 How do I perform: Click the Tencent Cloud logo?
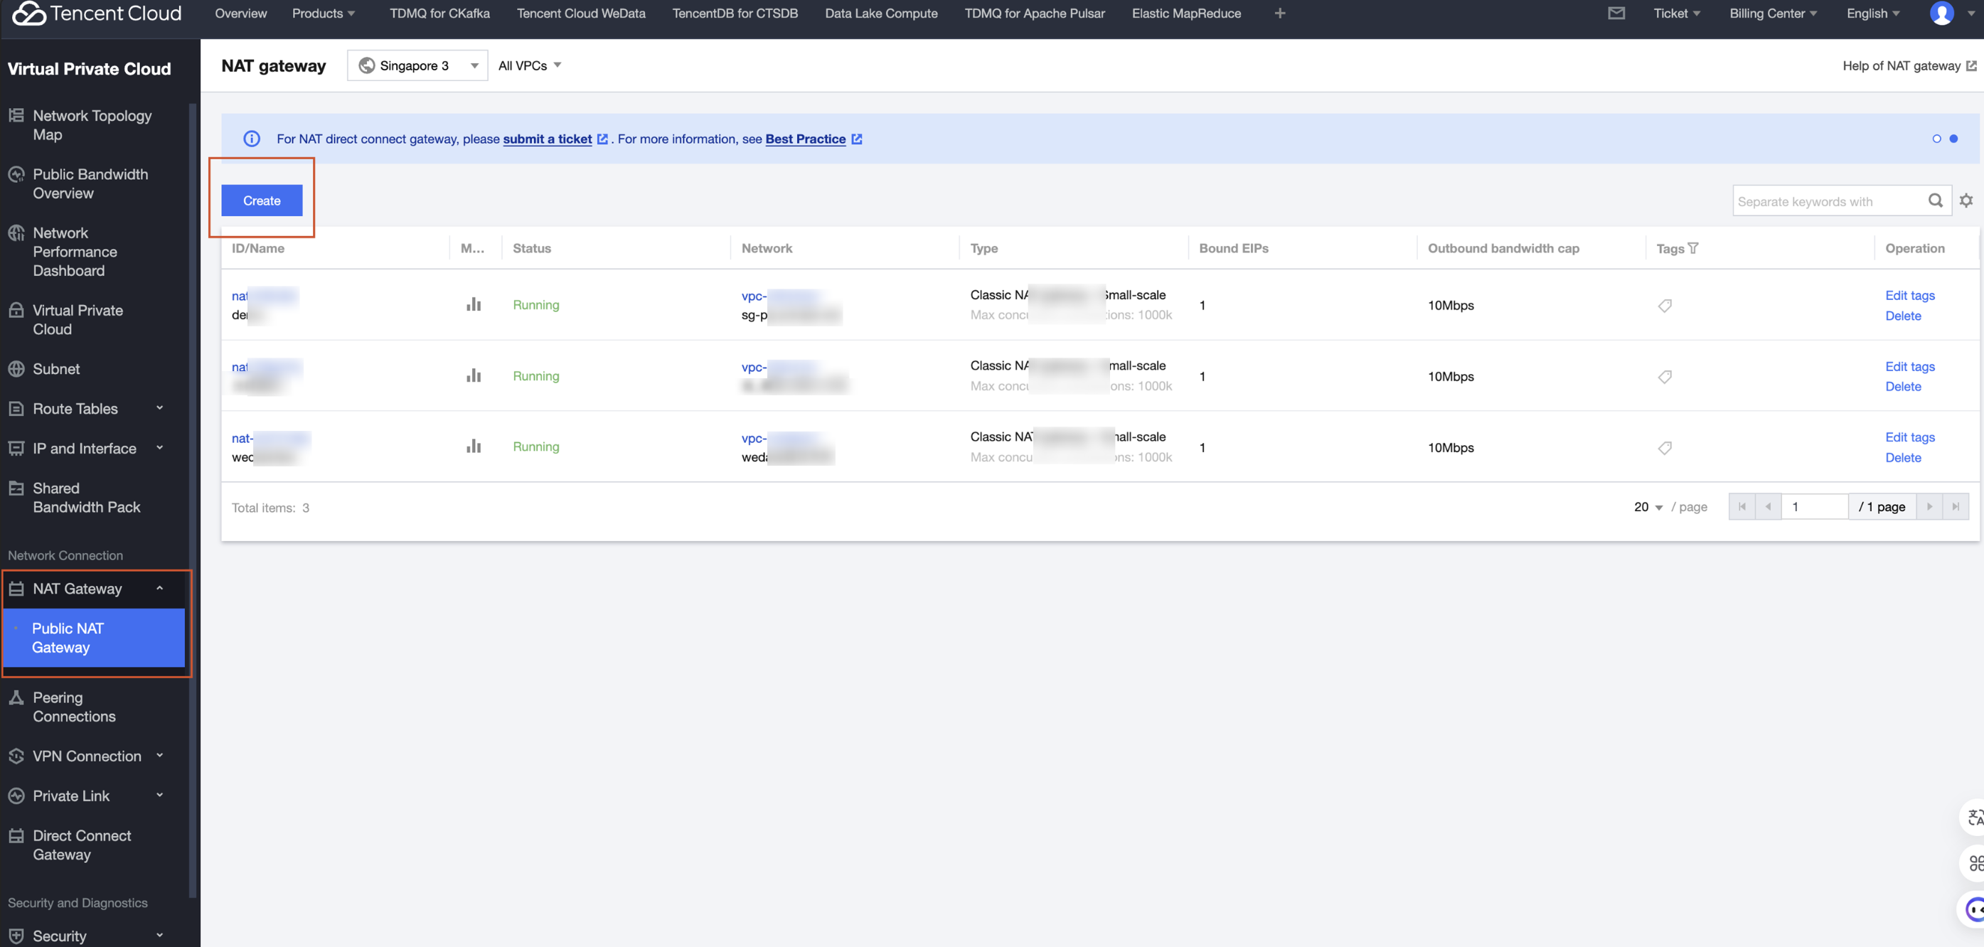(97, 13)
